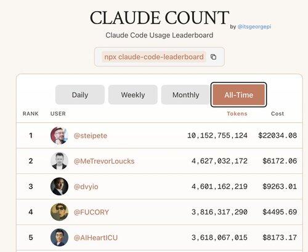Sort by the Cost column header
308x252 pixels.
pos(277,114)
